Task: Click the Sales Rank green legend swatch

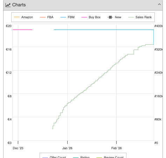Action: [x=131, y=17]
